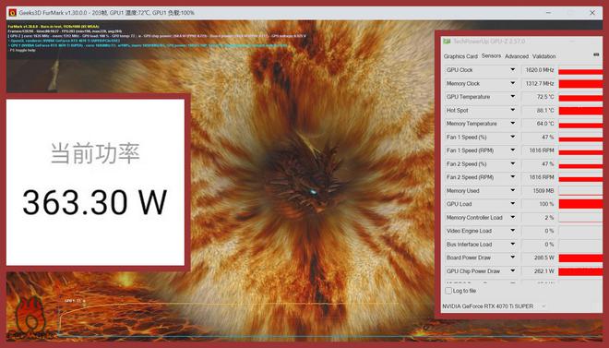Open the NVIDIA GeForce RTX 4070 Ti SUPER selector
The height and width of the screenshot is (348, 609).
coord(494,306)
